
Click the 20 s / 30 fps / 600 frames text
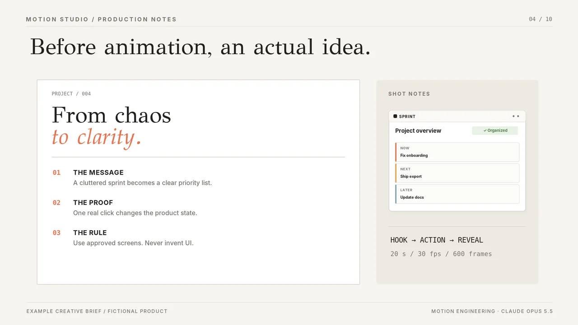pos(441,254)
